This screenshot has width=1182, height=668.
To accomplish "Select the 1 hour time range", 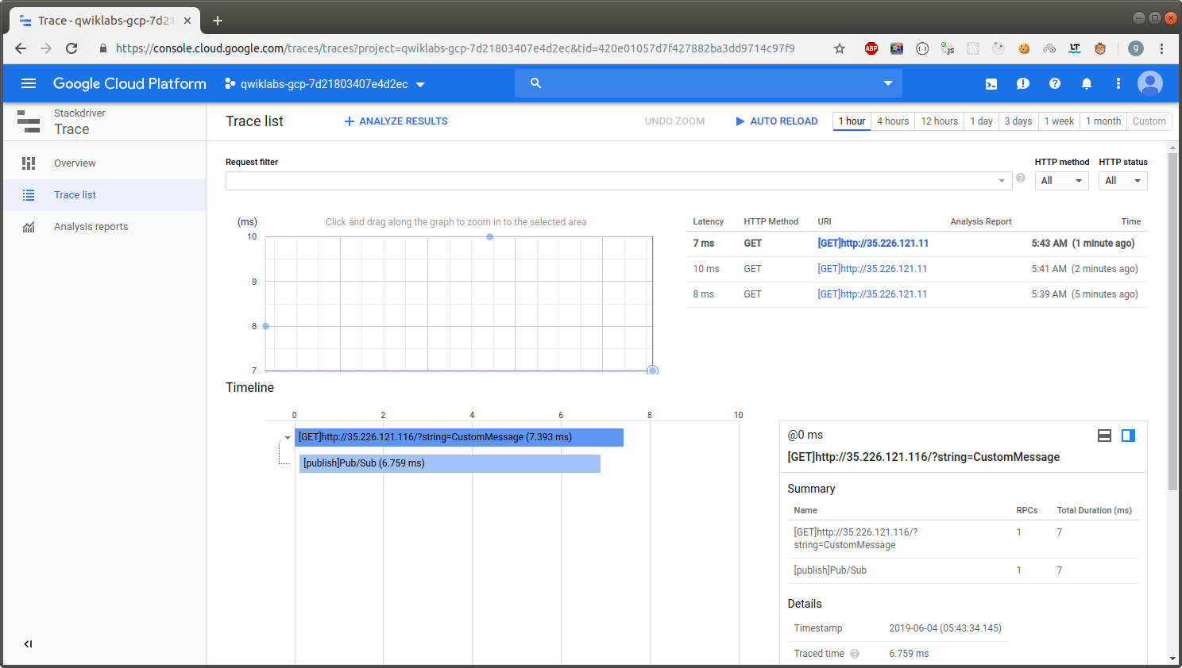I will coord(852,121).
